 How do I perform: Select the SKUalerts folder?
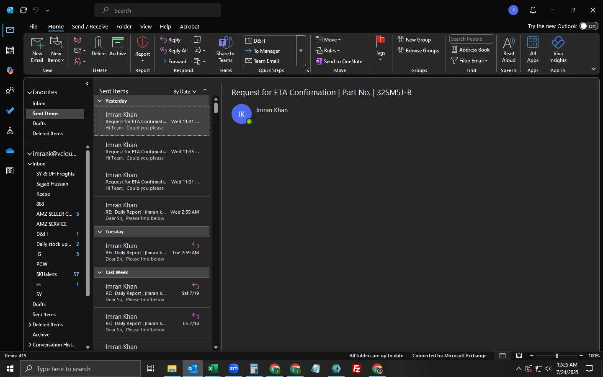point(56,274)
